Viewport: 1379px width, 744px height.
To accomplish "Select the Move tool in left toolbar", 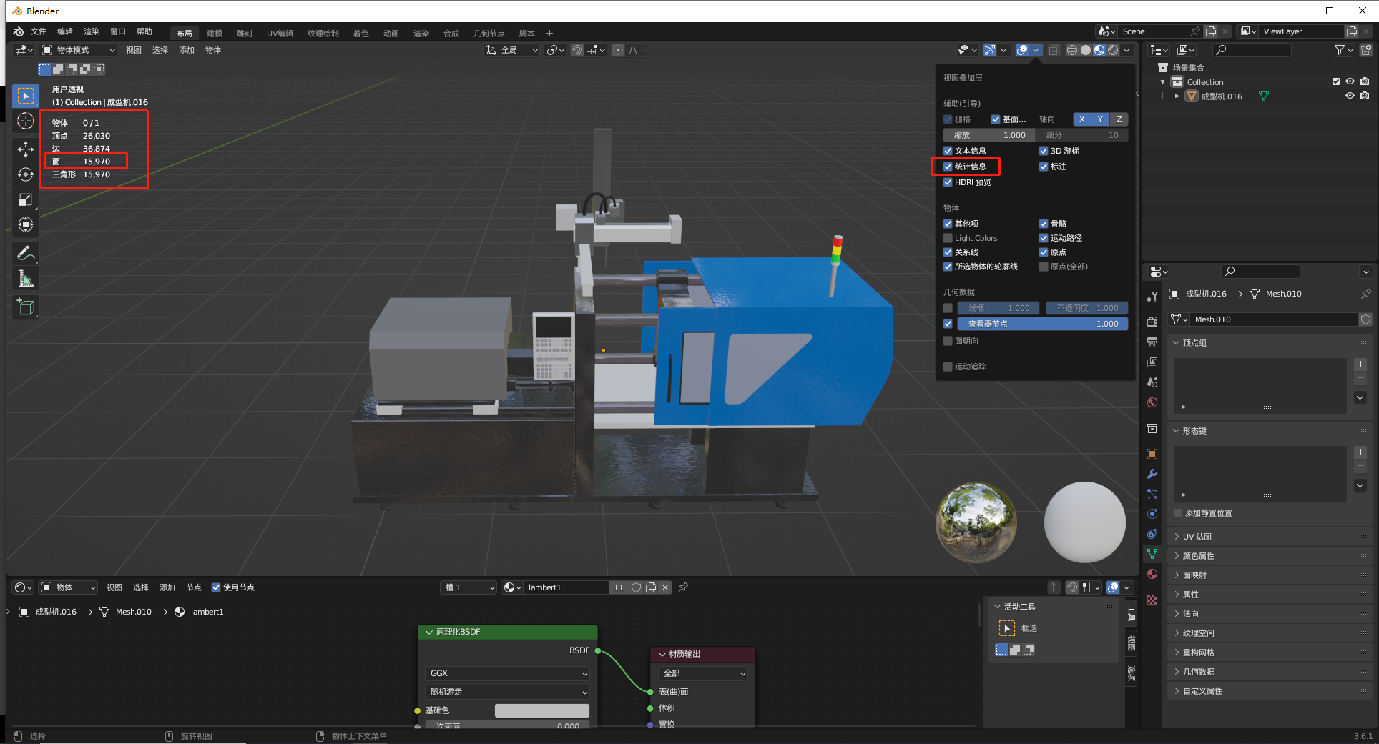I will click(26, 149).
